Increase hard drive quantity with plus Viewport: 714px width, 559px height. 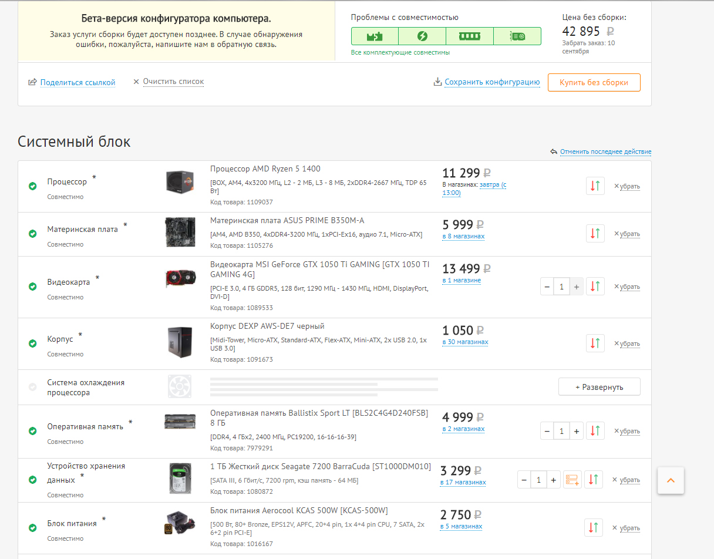click(x=554, y=480)
